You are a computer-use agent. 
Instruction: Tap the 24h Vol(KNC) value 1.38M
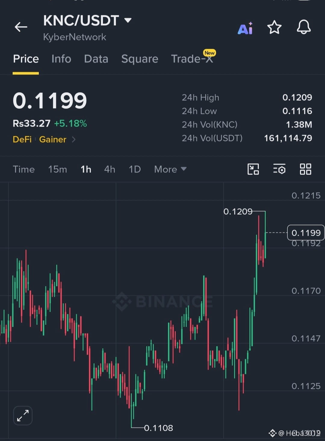click(x=299, y=124)
